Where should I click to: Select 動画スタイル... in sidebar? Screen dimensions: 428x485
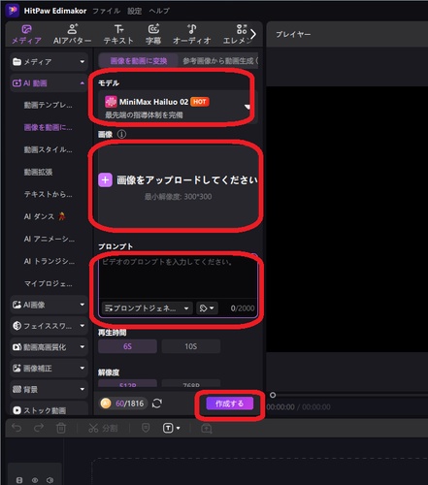click(48, 149)
